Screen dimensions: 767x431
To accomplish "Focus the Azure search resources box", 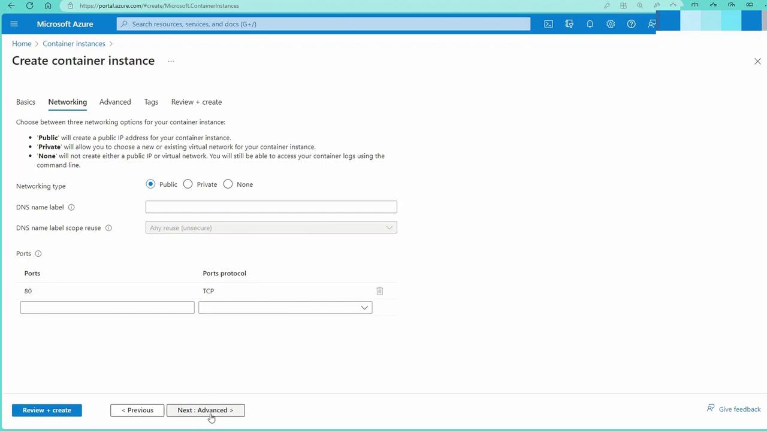I will (324, 24).
